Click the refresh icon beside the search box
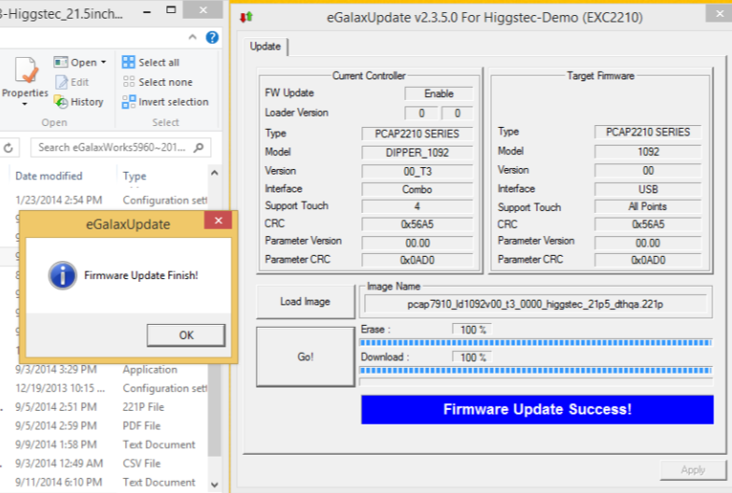This screenshot has width=732, height=493. [8, 148]
